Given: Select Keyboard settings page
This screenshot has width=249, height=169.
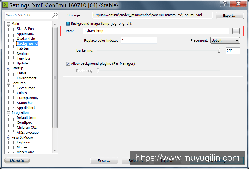Looking at the screenshot, I should click(24, 142).
